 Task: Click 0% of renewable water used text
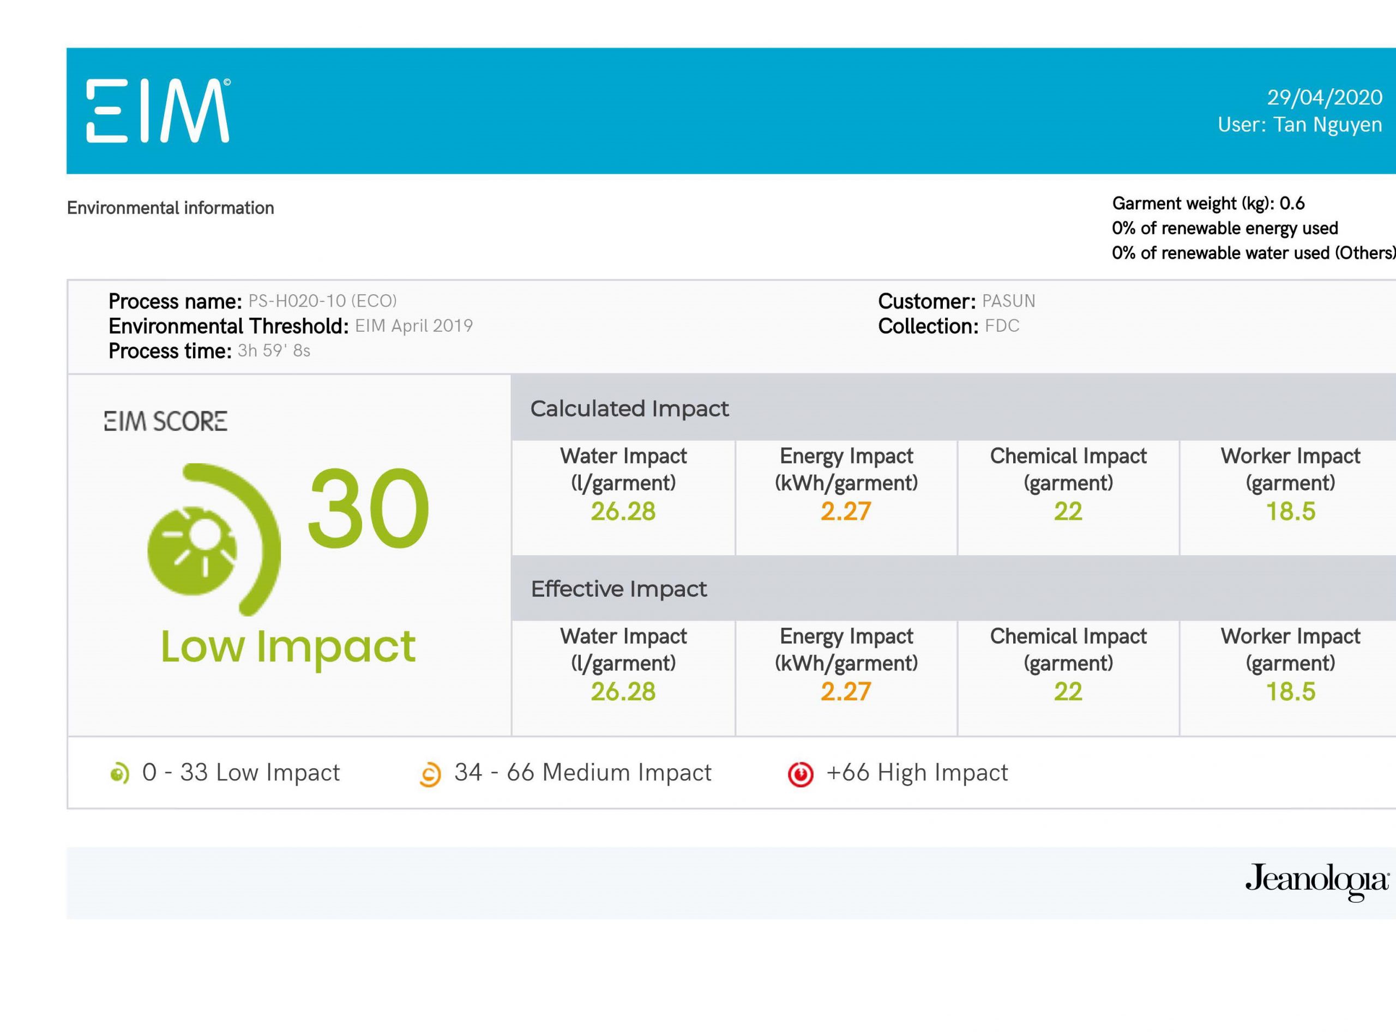point(1254,253)
